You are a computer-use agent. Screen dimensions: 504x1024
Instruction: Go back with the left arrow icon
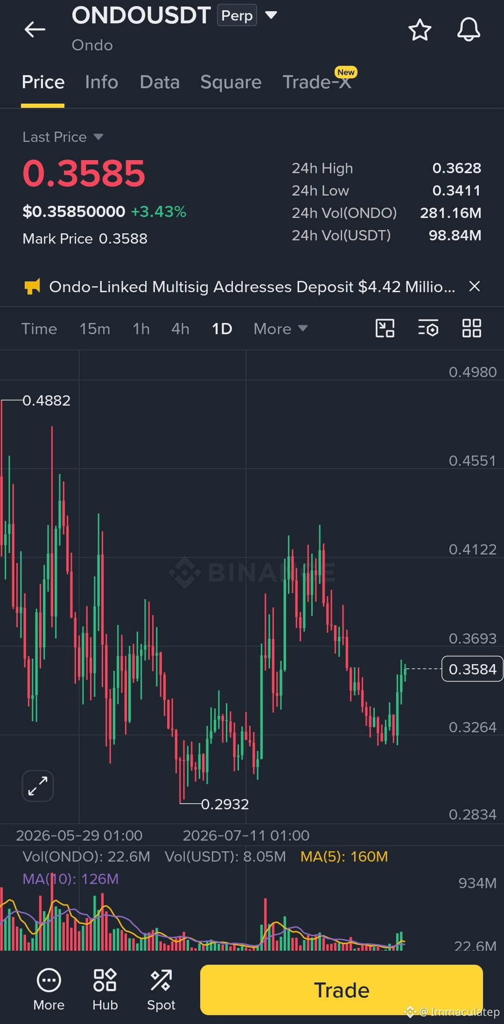pos(35,29)
